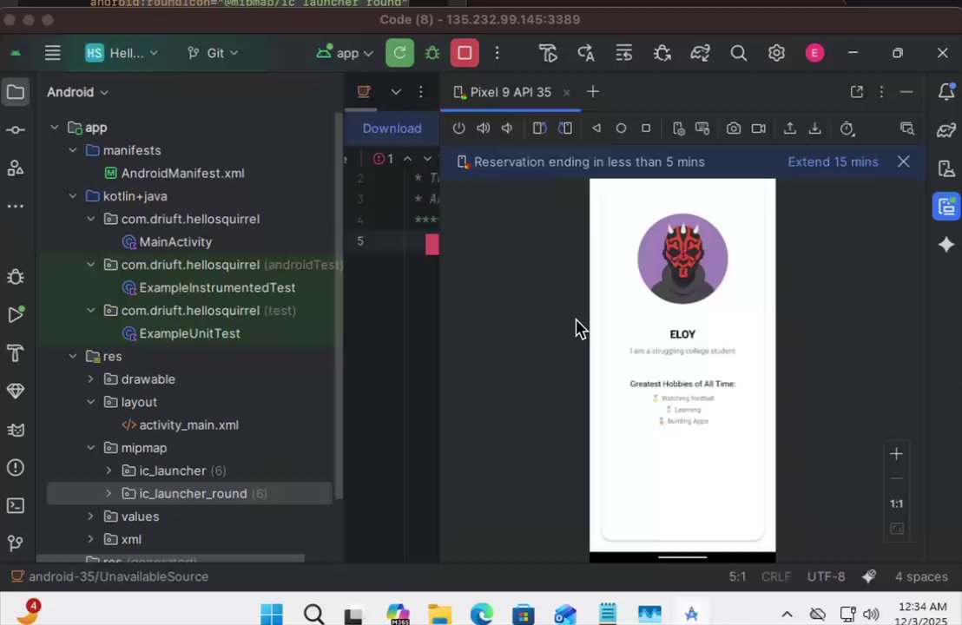Expand the xml folder
The image size is (962, 625).
(91, 539)
